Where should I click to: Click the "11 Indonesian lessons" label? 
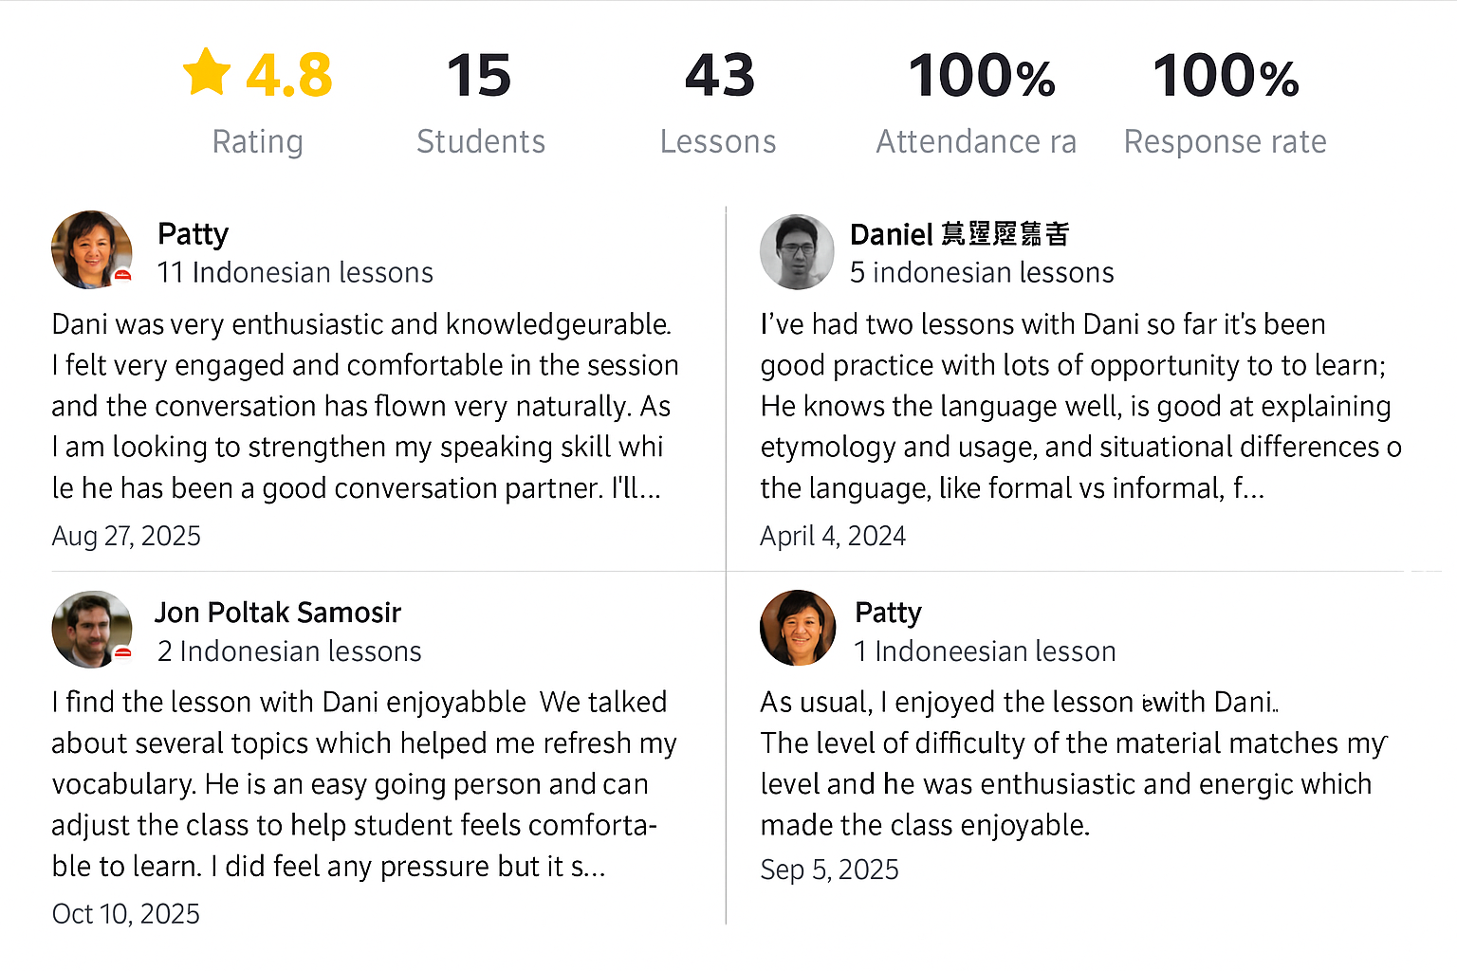[294, 273]
